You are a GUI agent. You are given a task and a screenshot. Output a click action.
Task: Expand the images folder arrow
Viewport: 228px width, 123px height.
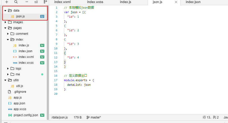click(5, 22)
